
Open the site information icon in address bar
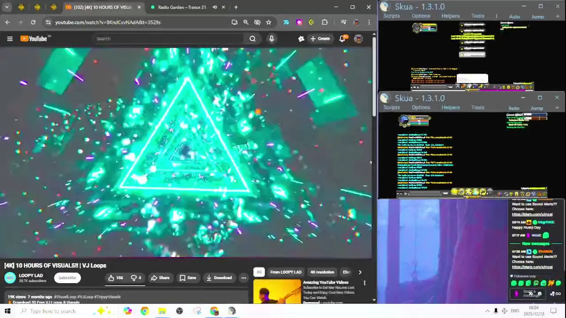[48, 22]
